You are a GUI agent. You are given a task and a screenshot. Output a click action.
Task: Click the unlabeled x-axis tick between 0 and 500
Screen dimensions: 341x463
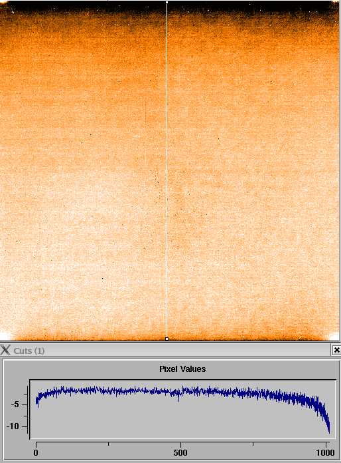coord(108,444)
